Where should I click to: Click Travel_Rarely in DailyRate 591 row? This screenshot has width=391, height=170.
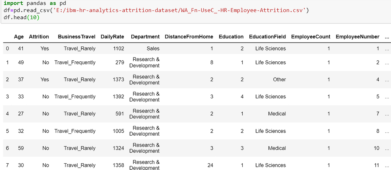pyautogui.click(x=80, y=114)
